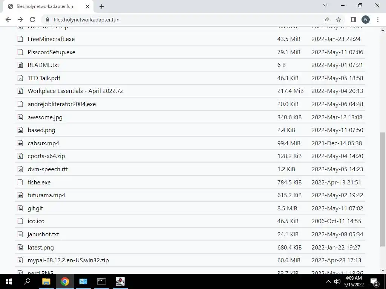
Task: Click the file icon beside ico.ico
Action: 20,221
